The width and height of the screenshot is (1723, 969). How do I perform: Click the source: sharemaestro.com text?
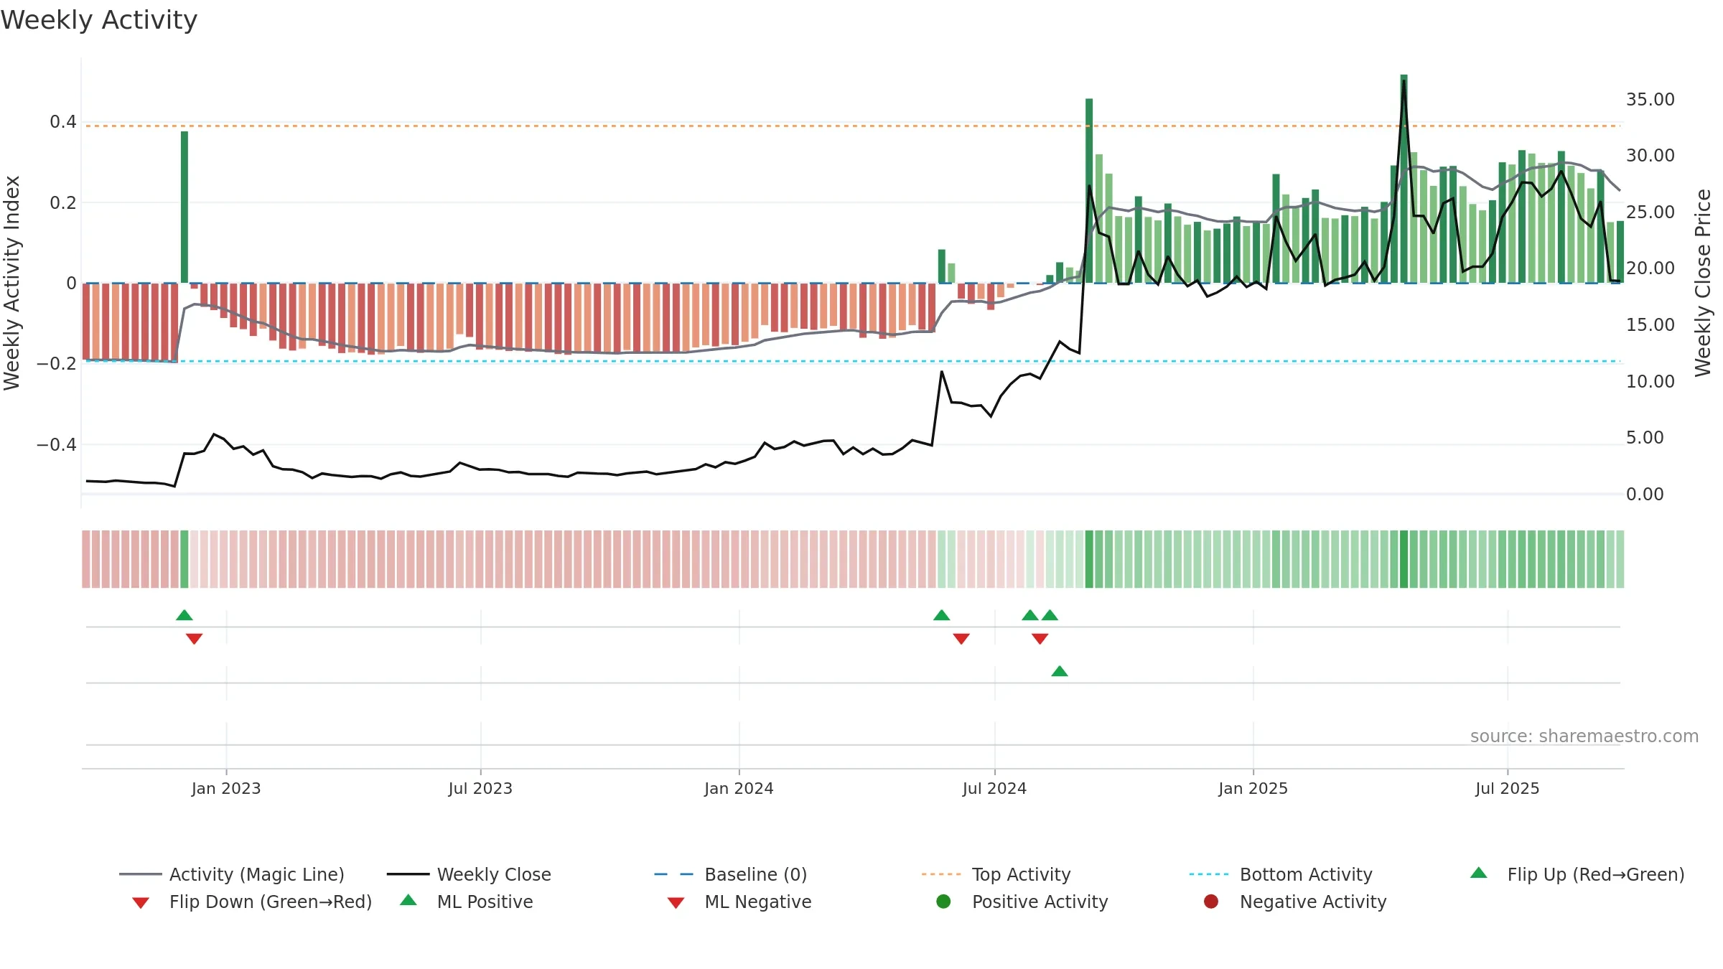(1584, 736)
